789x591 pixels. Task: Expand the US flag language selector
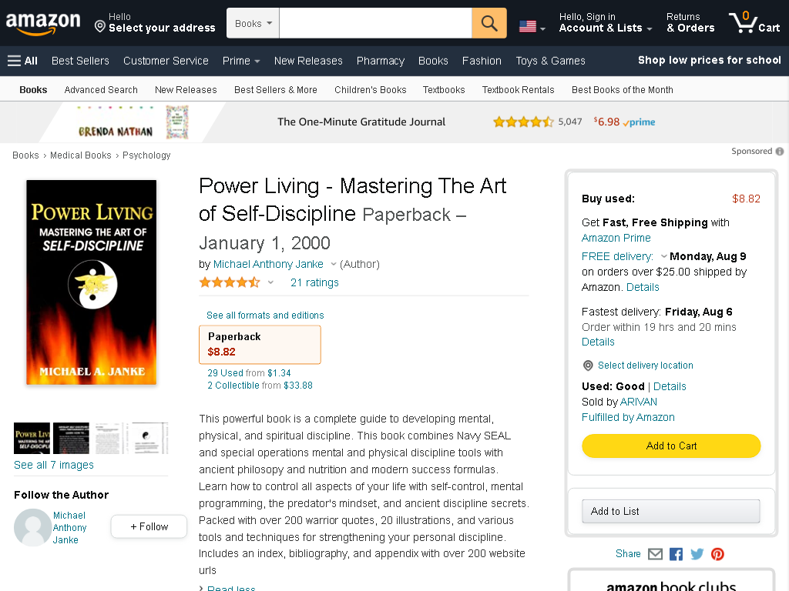[x=532, y=26]
